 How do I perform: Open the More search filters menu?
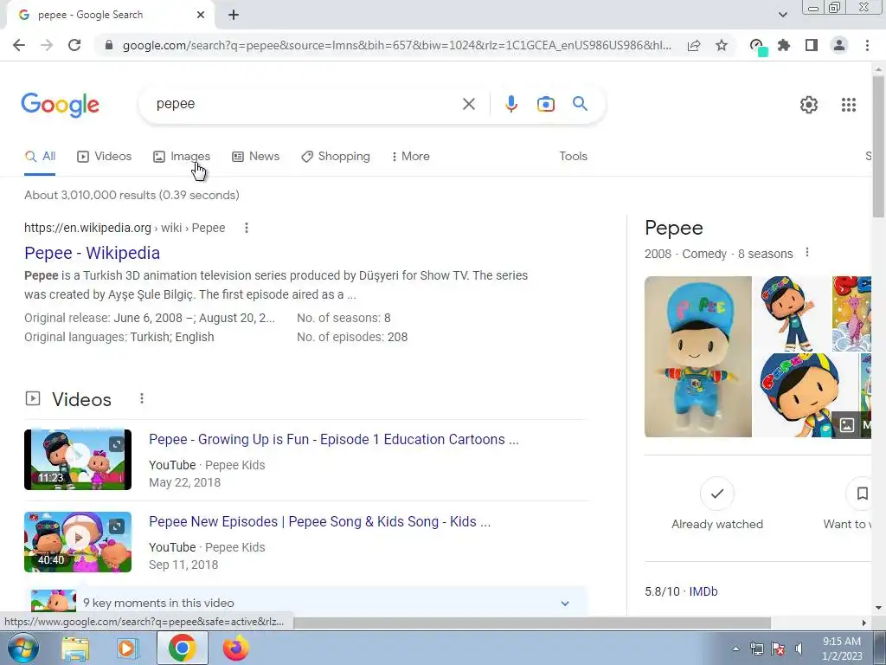[x=411, y=157]
